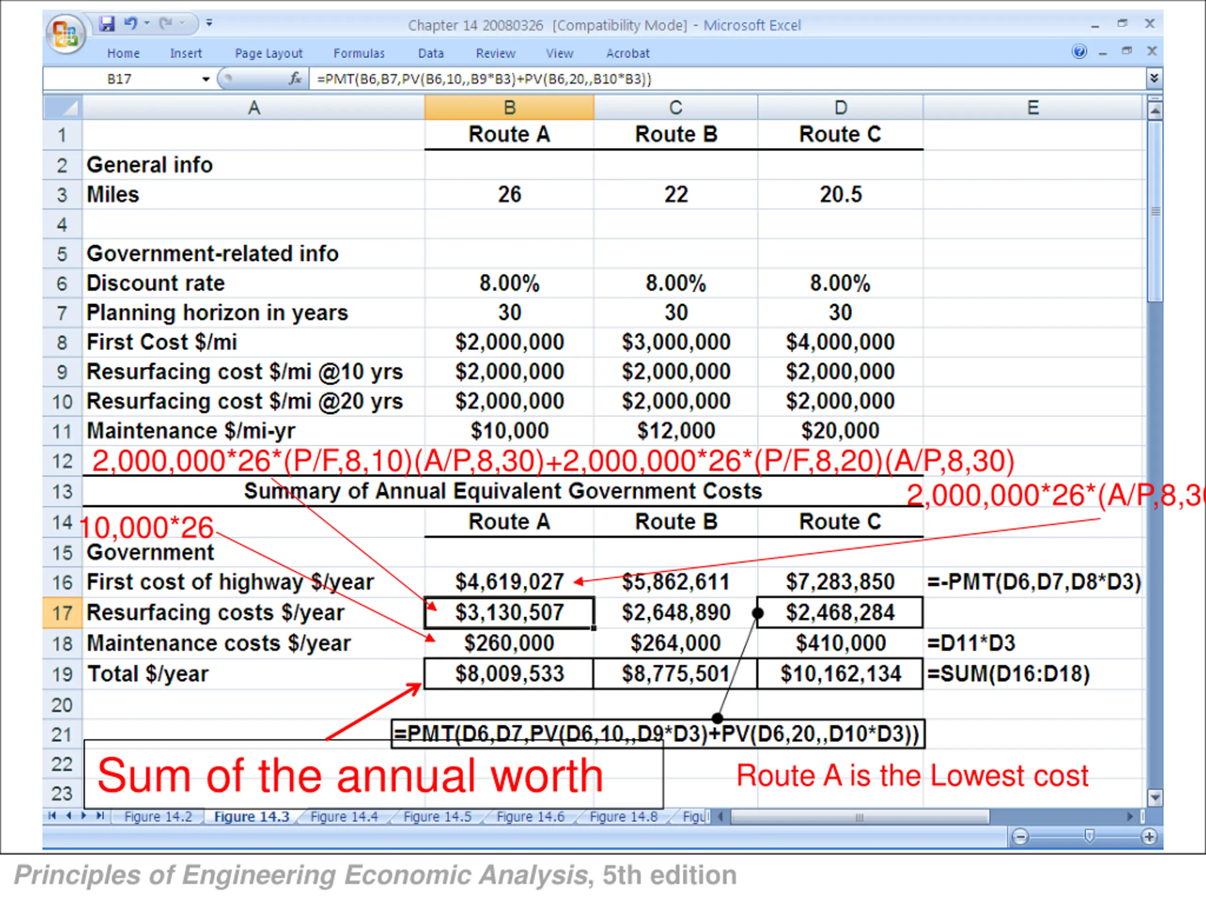Open the Office button menu
Screen dimensions: 1206x904
click(x=65, y=34)
